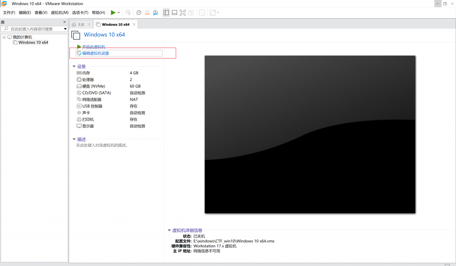This screenshot has width=456, height=266.
Task: Click the hard disk (NVMe) device icon
Action: 79,86
